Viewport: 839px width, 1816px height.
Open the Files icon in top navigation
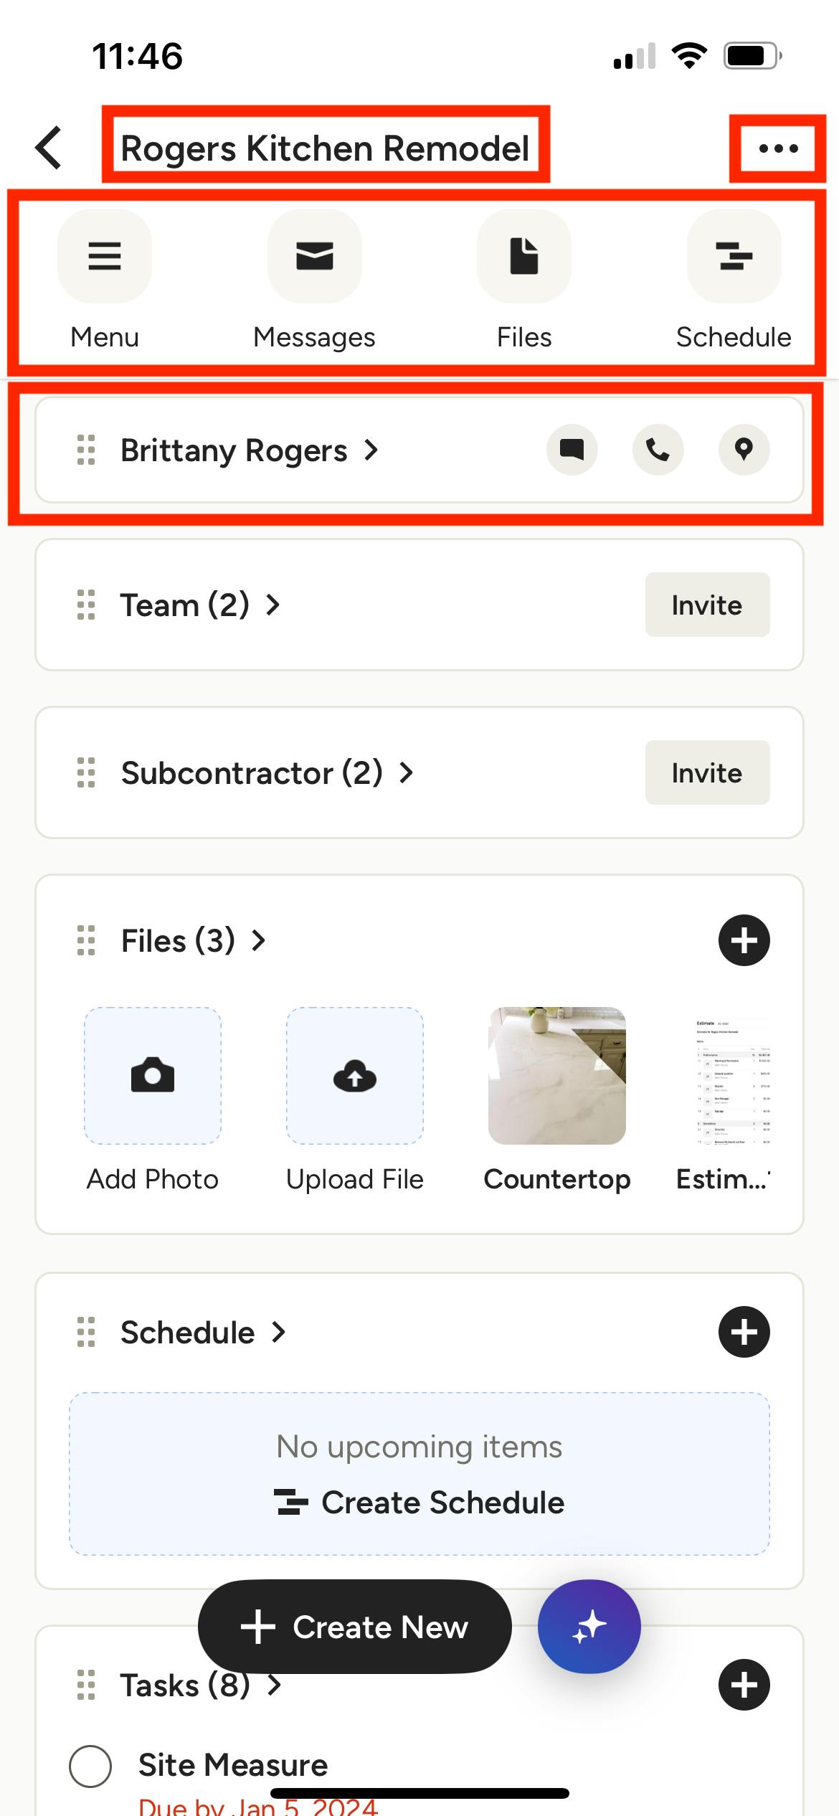click(x=523, y=257)
